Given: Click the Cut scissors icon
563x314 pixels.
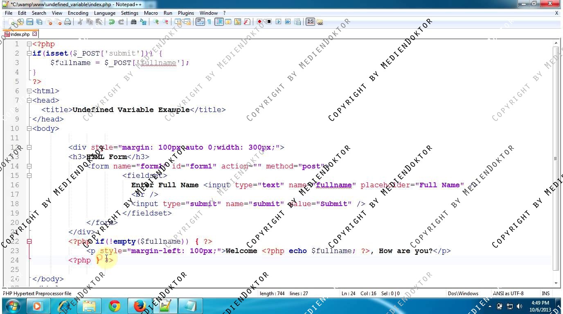Looking at the screenshot, I should pyautogui.click(x=80, y=22).
